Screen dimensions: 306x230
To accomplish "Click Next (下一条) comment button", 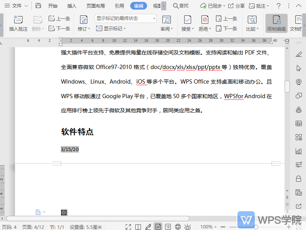I will [59, 29].
